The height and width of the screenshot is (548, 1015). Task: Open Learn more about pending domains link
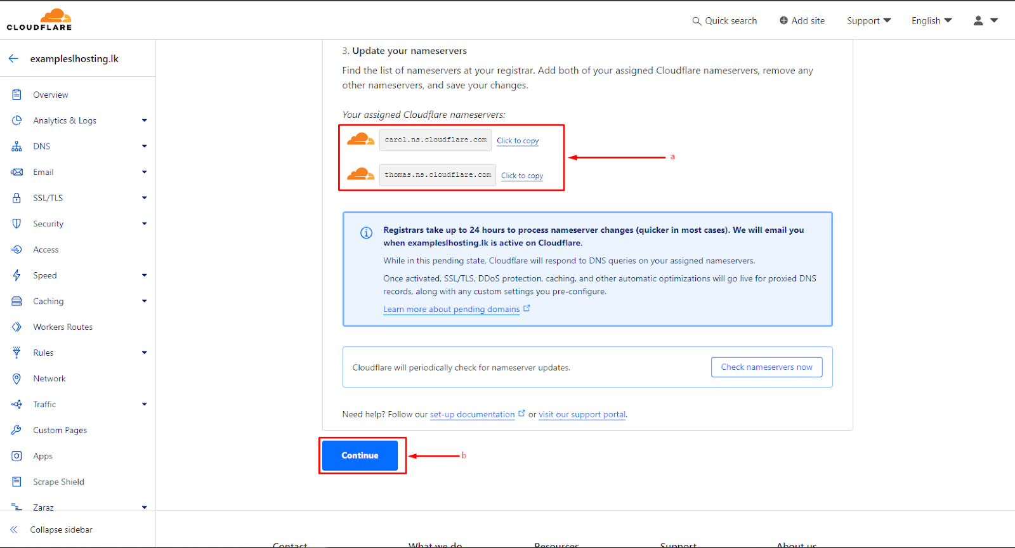[451, 310]
